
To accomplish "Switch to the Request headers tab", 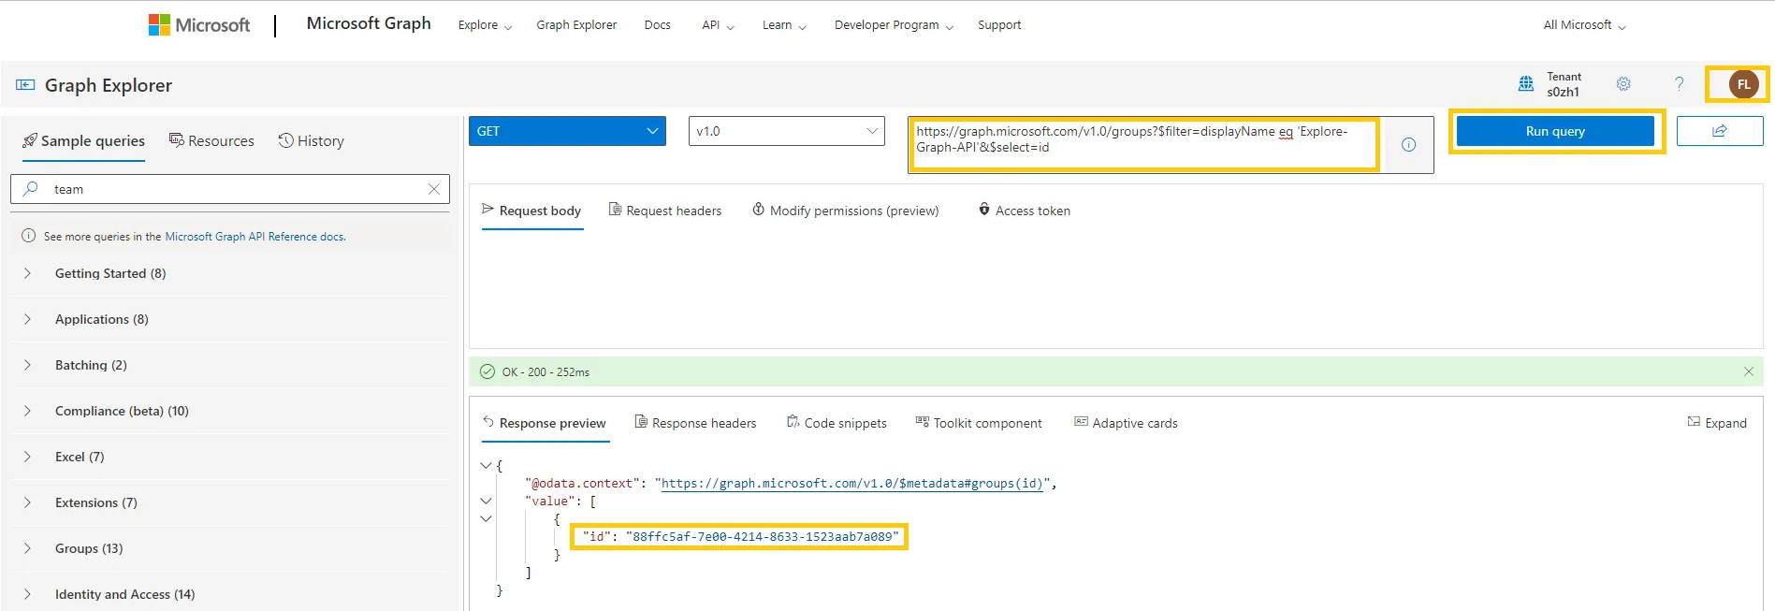I will tap(665, 211).
